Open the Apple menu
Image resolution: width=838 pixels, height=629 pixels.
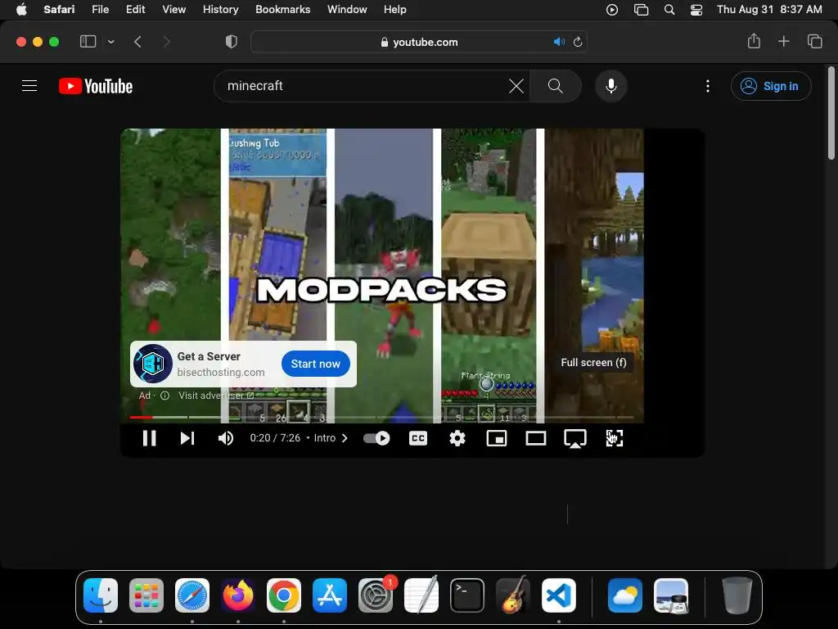pyautogui.click(x=21, y=10)
